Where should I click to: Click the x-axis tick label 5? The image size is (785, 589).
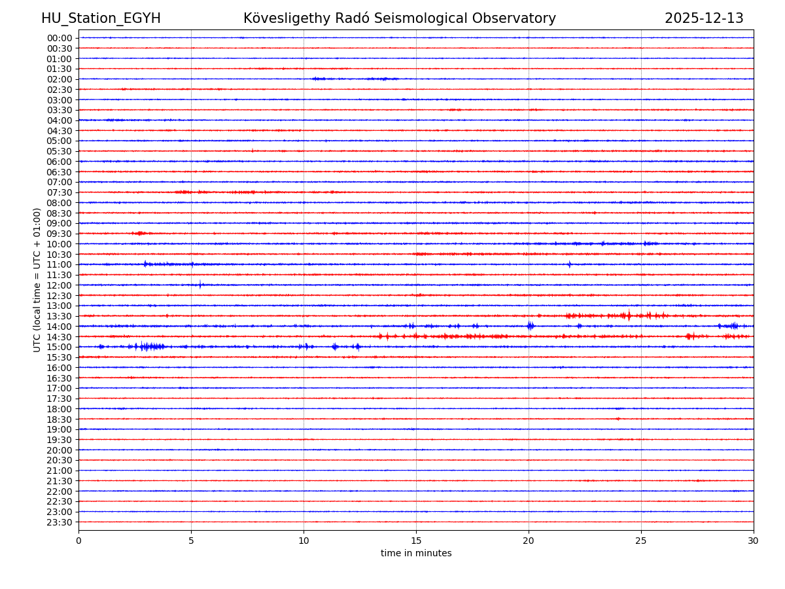pyautogui.click(x=191, y=541)
